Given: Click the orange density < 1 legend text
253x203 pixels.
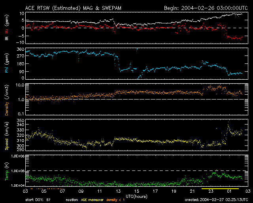Looking at the screenshot, I should tap(118, 199).
